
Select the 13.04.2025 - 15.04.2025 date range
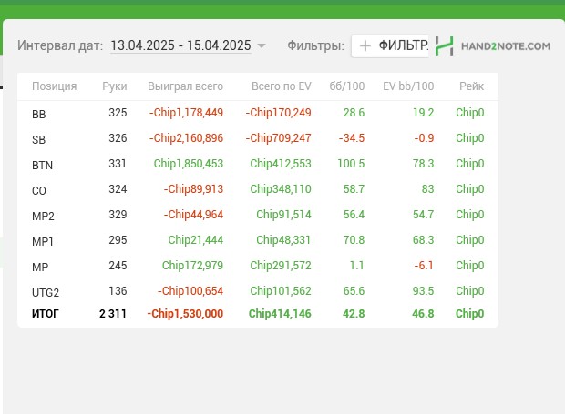[180, 45]
